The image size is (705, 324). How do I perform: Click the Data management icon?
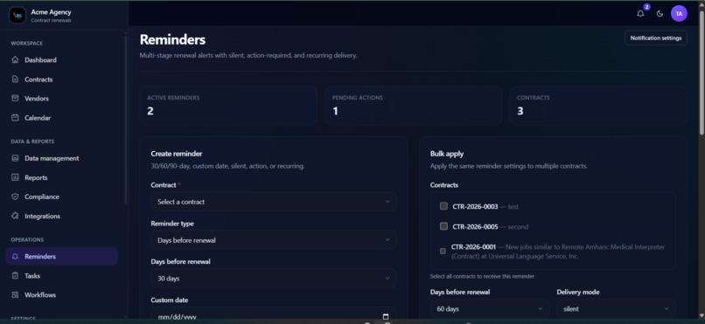[x=15, y=158]
